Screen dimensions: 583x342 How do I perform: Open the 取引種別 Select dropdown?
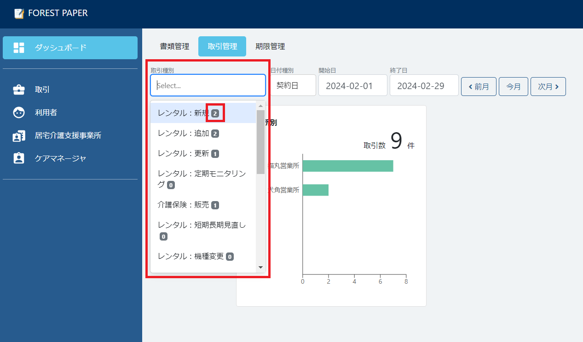(208, 85)
